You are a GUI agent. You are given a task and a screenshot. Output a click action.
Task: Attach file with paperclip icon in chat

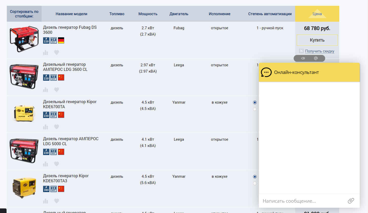click(x=351, y=201)
